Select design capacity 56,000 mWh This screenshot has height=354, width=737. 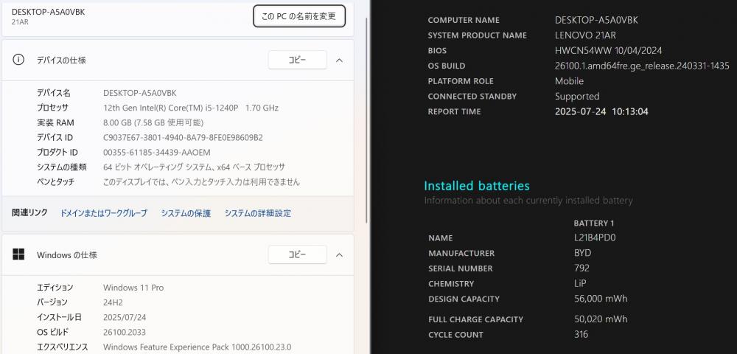tap(600, 299)
